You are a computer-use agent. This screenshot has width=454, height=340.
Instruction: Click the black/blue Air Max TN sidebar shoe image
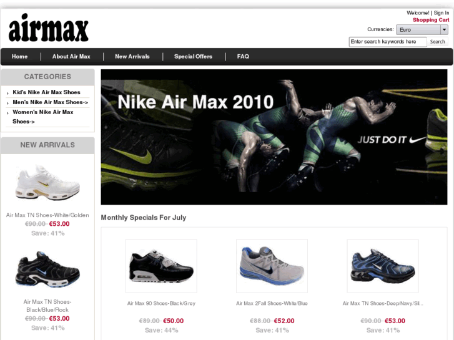tap(47, 269)
